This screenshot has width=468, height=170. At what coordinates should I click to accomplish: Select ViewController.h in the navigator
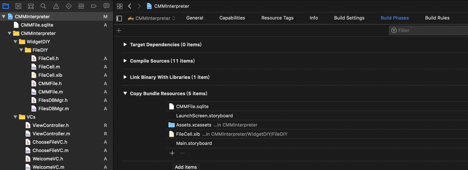[x=51, y=125]
